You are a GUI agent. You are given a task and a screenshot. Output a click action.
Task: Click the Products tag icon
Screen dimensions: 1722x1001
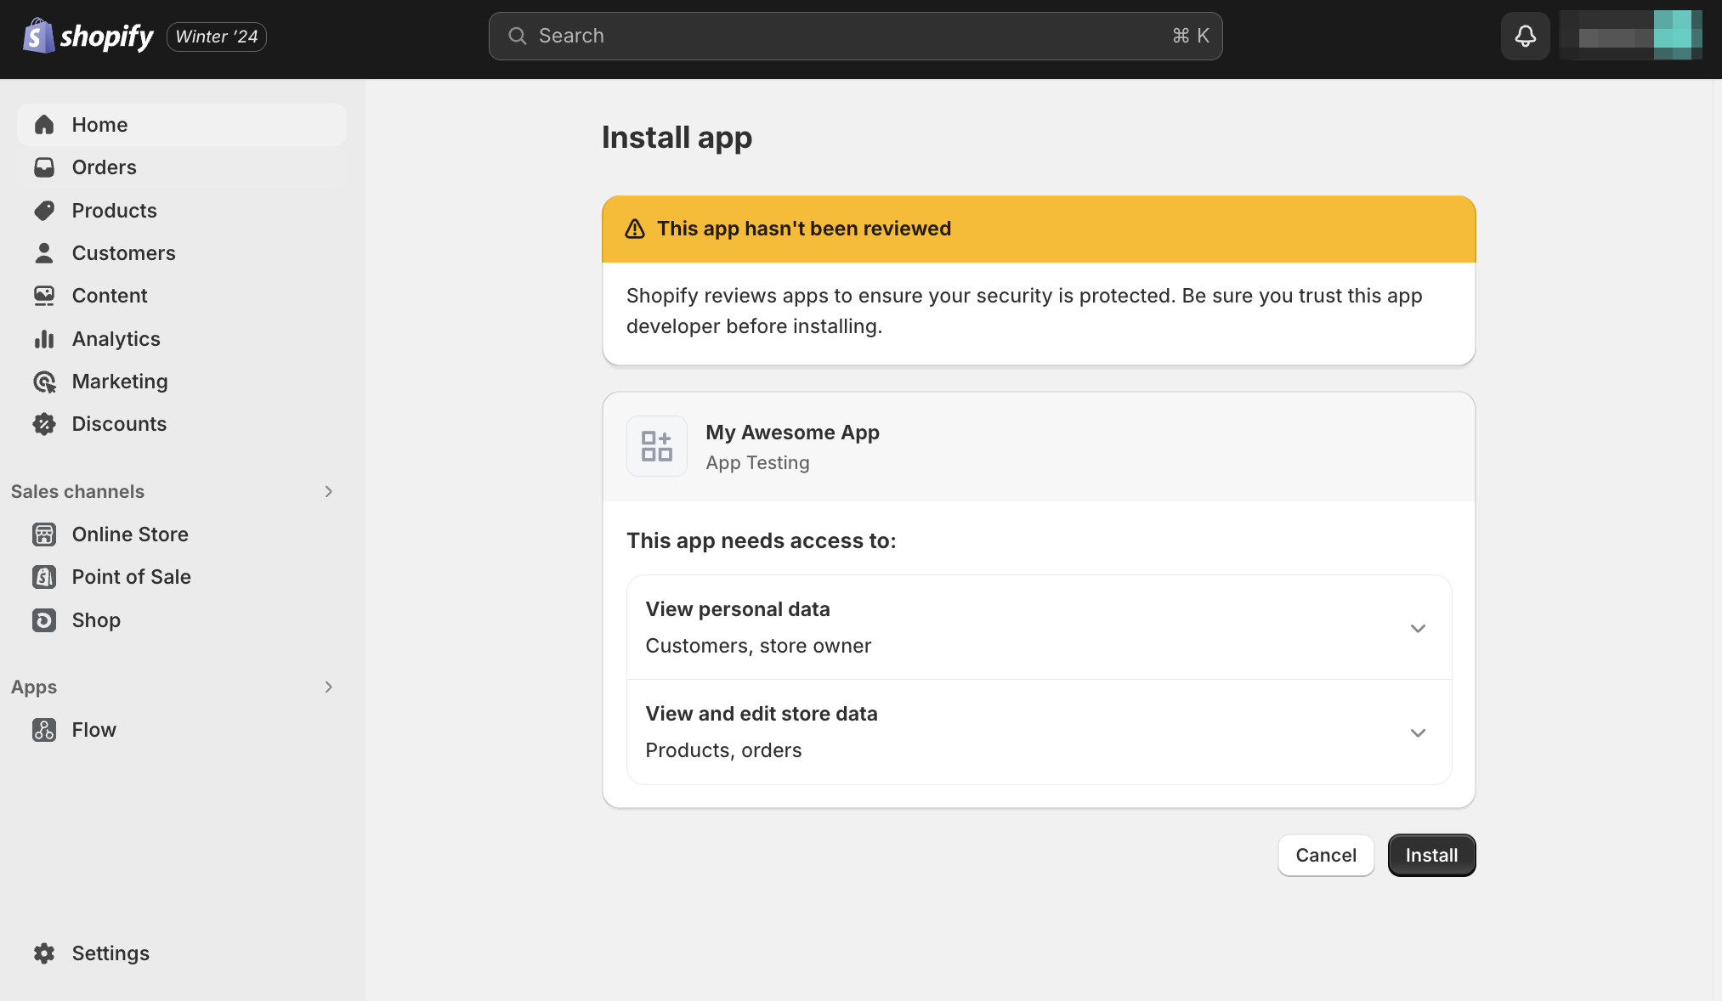(x=44, y=211)
